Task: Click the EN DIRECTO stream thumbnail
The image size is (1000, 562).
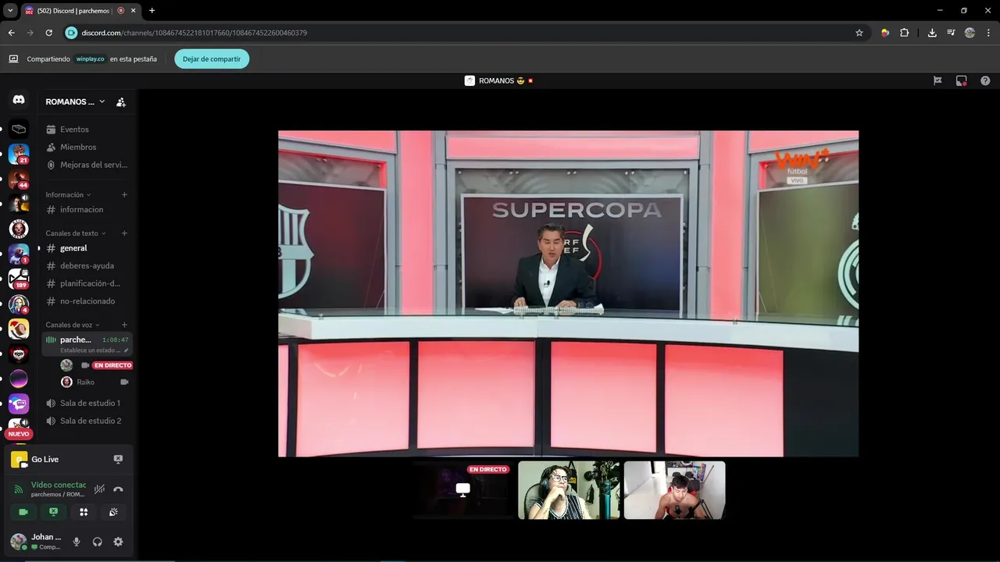Action: pyautogui.click(x=462, y=490)
